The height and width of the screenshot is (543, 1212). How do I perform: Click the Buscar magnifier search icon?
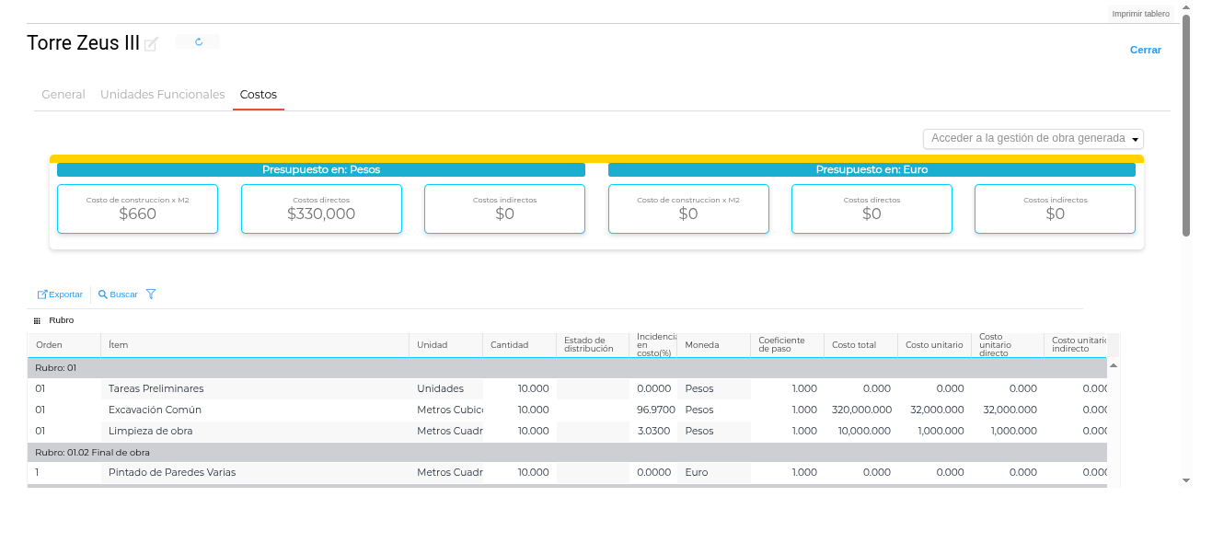(x=103, y=295)
